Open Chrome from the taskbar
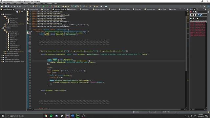 [46, 116]
